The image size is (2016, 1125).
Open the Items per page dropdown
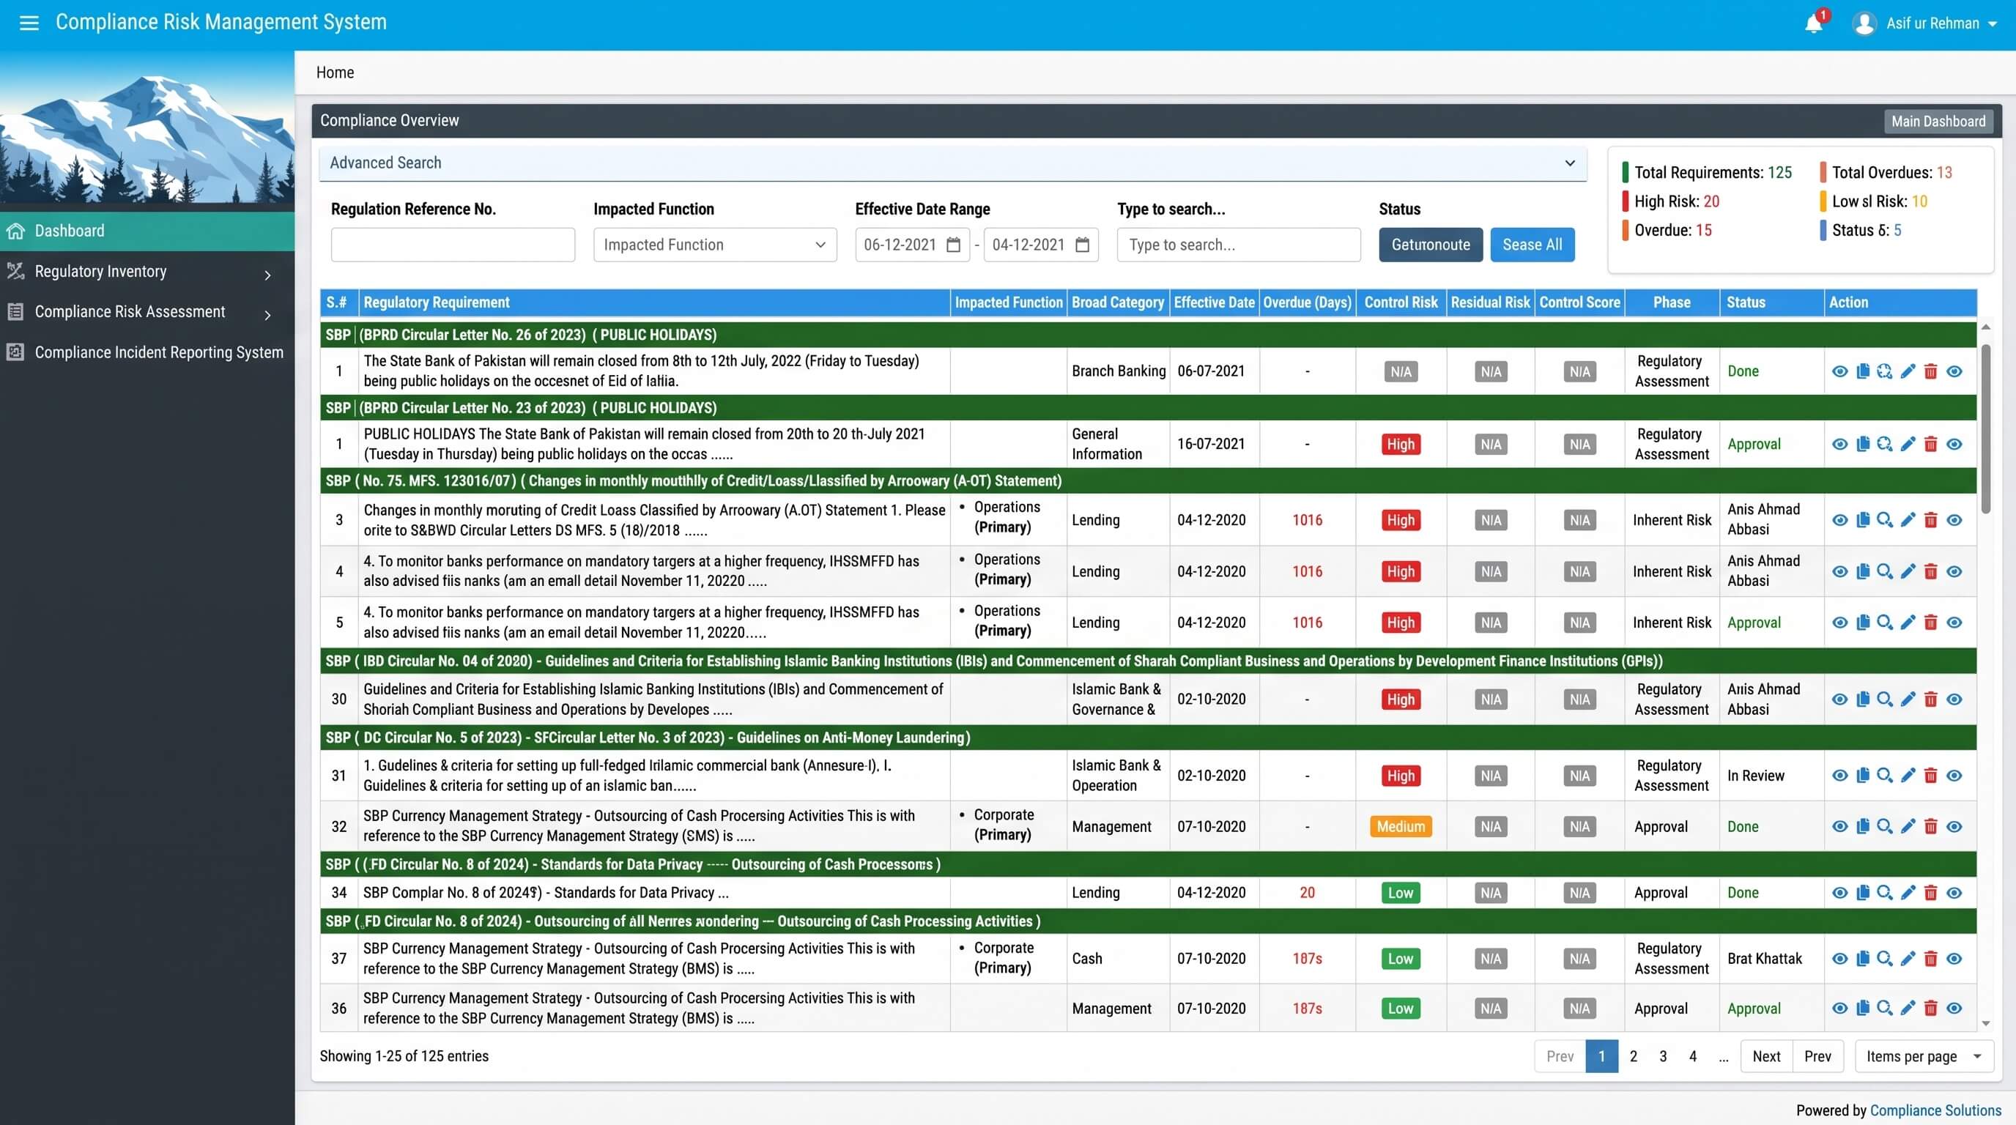[x=1924, y=1056]
